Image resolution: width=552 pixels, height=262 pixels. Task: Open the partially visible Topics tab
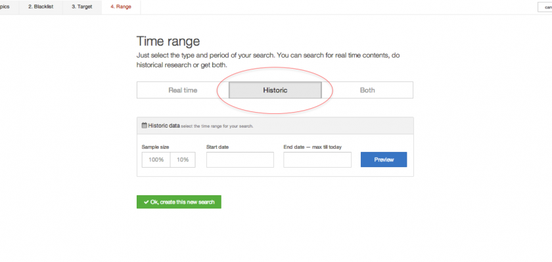coord(5,7)
